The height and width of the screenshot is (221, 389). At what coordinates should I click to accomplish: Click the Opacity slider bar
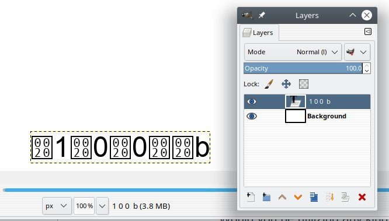pyautogui.click(x=303, y=68)
